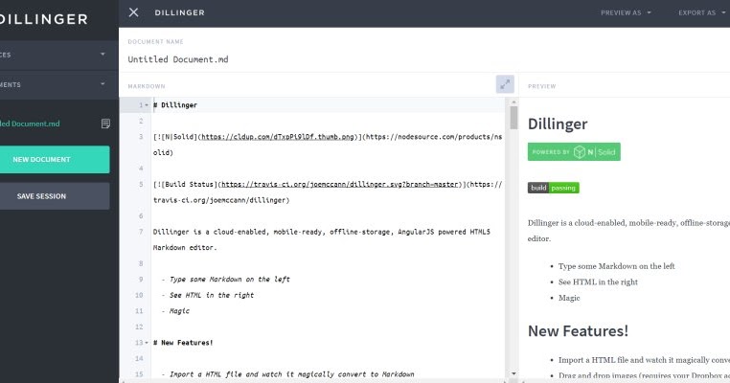Select the Untitled Document.md sidebar entry

coord(30,124)
